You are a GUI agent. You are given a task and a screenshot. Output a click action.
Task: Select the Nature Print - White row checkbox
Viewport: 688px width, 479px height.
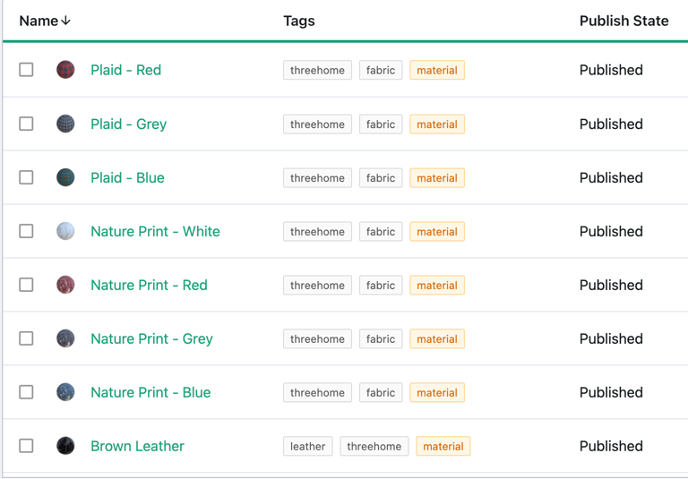tap(26, 231)
